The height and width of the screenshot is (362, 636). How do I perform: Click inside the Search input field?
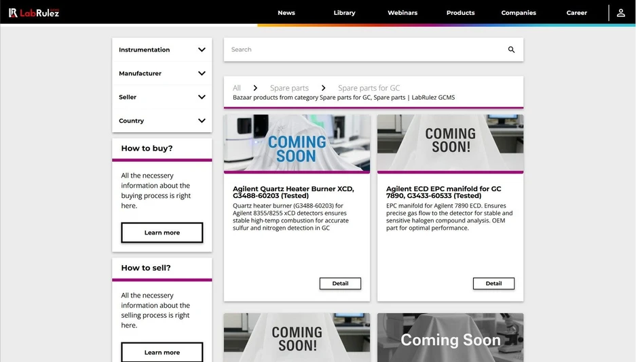click(367, 49)
